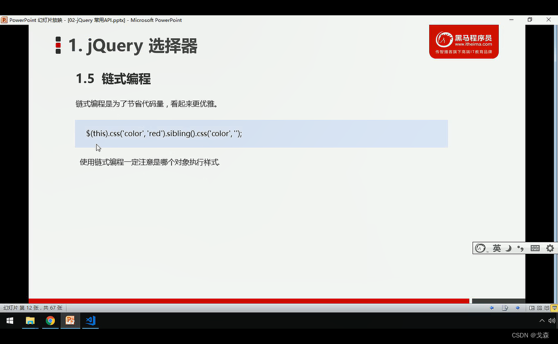This screenshot has width=558, height=344.
Task: Close the PowerPoint window
Action: click(548, 20)
